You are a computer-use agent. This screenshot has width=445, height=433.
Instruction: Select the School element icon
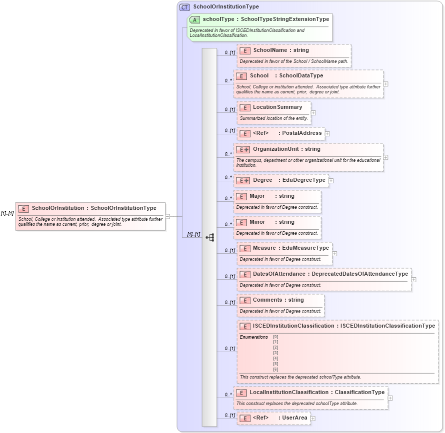click(x=241, y=76)
